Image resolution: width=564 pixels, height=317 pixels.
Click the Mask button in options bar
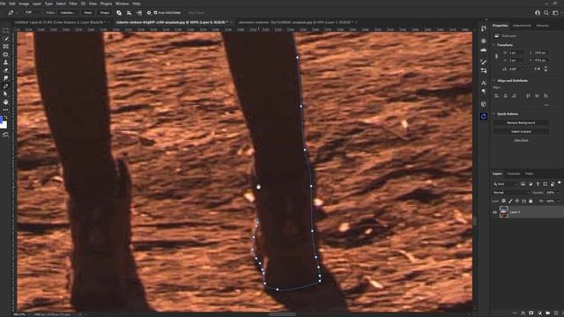pos(88,12)
